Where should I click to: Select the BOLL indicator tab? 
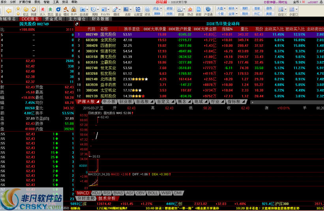coord(153,193)
